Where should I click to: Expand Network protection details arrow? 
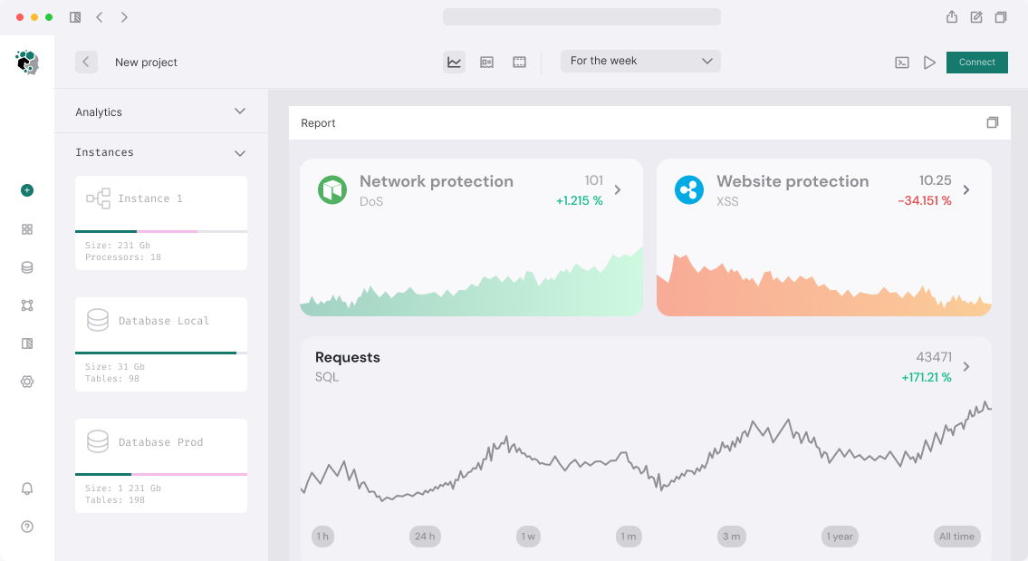[618, 190]
